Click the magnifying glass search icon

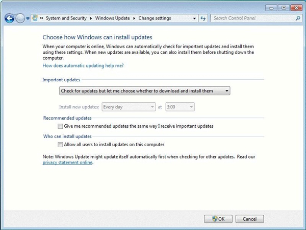[x=298, y=18]
